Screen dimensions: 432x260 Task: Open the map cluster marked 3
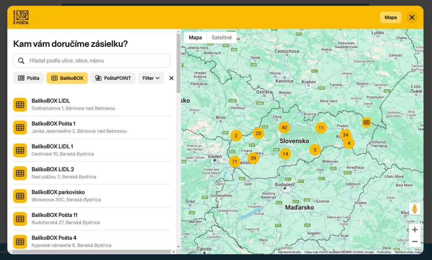(x=315, y=150)
